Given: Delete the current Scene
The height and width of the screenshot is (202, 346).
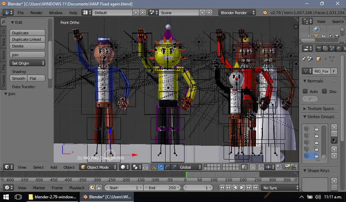Looking at the screenshot, I should tap(209, 13).
